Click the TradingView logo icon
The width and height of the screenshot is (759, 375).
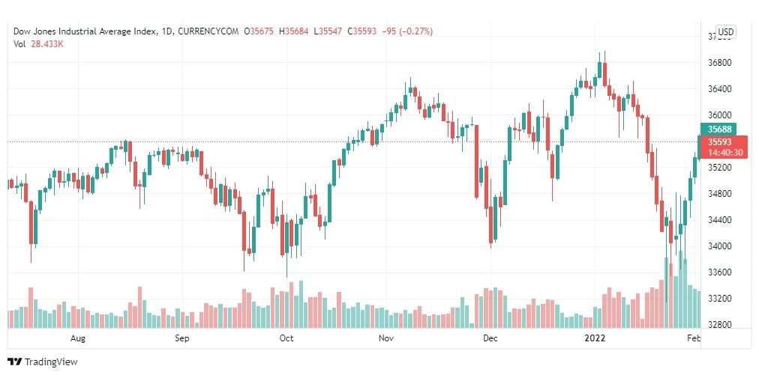click(x=15, y=362)
